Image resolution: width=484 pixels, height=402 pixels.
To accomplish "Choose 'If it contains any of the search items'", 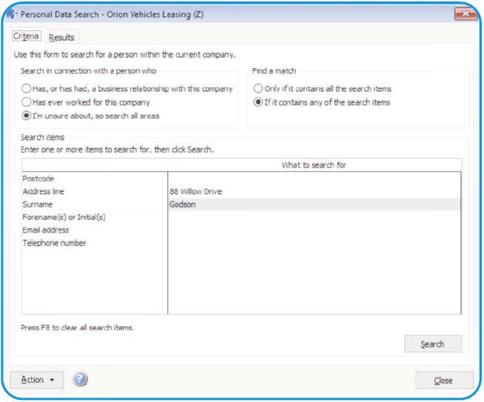I will (x=258, y=102).
